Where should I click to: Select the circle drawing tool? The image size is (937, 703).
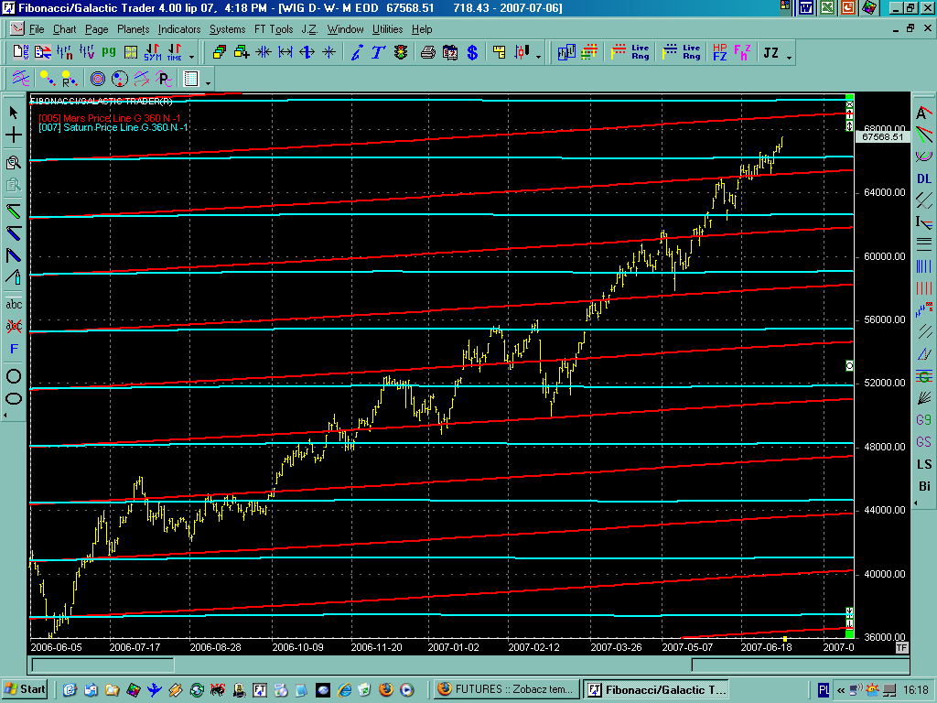tap(14, 375)
